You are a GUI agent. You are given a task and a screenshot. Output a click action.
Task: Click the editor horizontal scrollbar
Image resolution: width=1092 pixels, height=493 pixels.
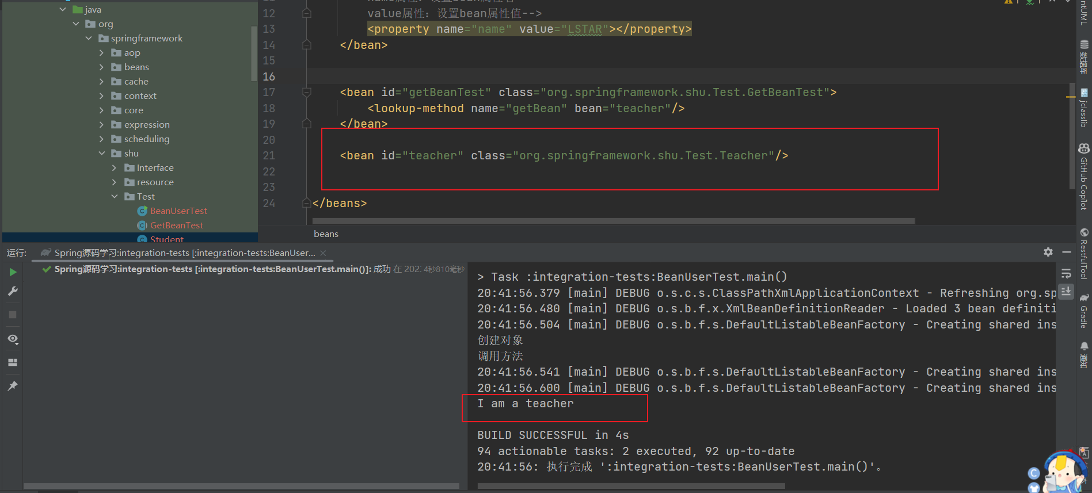(613, 221)
